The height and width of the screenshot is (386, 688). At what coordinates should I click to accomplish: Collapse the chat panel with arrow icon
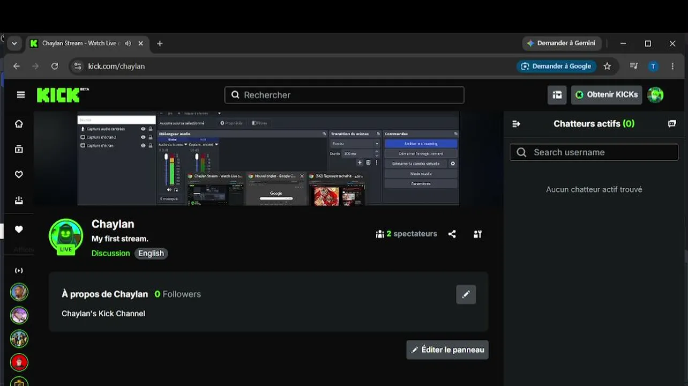(517, 124)
